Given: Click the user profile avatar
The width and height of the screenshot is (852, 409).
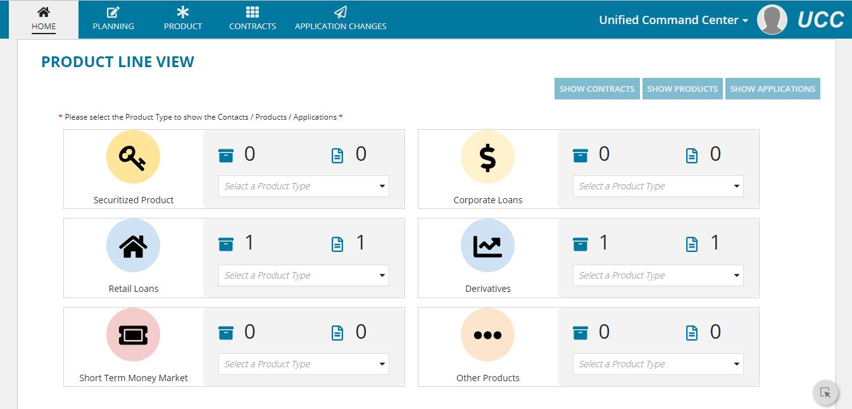Looking at the screenshot, I should (x=772, y=20).
